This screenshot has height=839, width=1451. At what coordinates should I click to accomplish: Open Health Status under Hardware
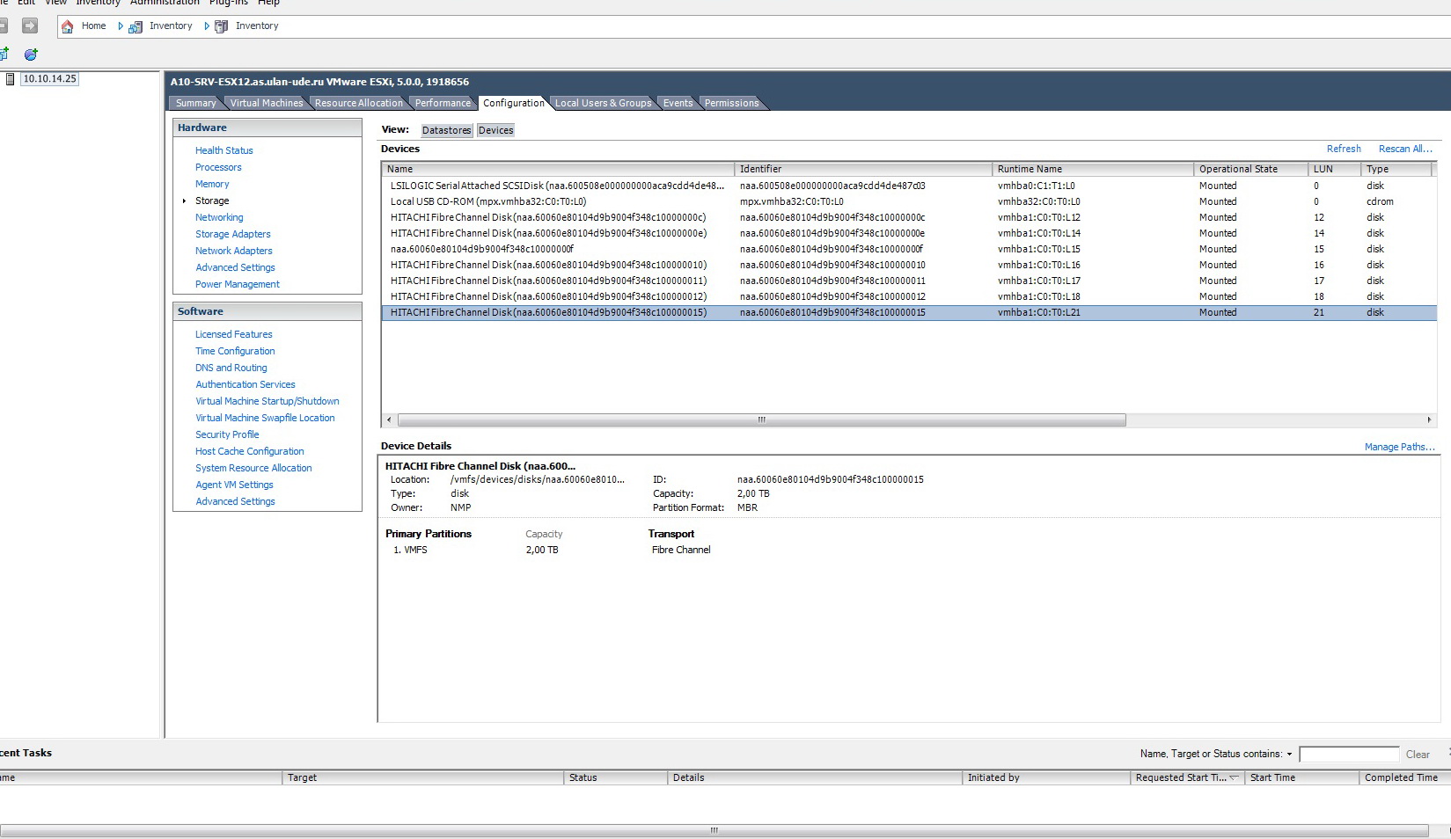pyautogui.click(x=224, y=150)
